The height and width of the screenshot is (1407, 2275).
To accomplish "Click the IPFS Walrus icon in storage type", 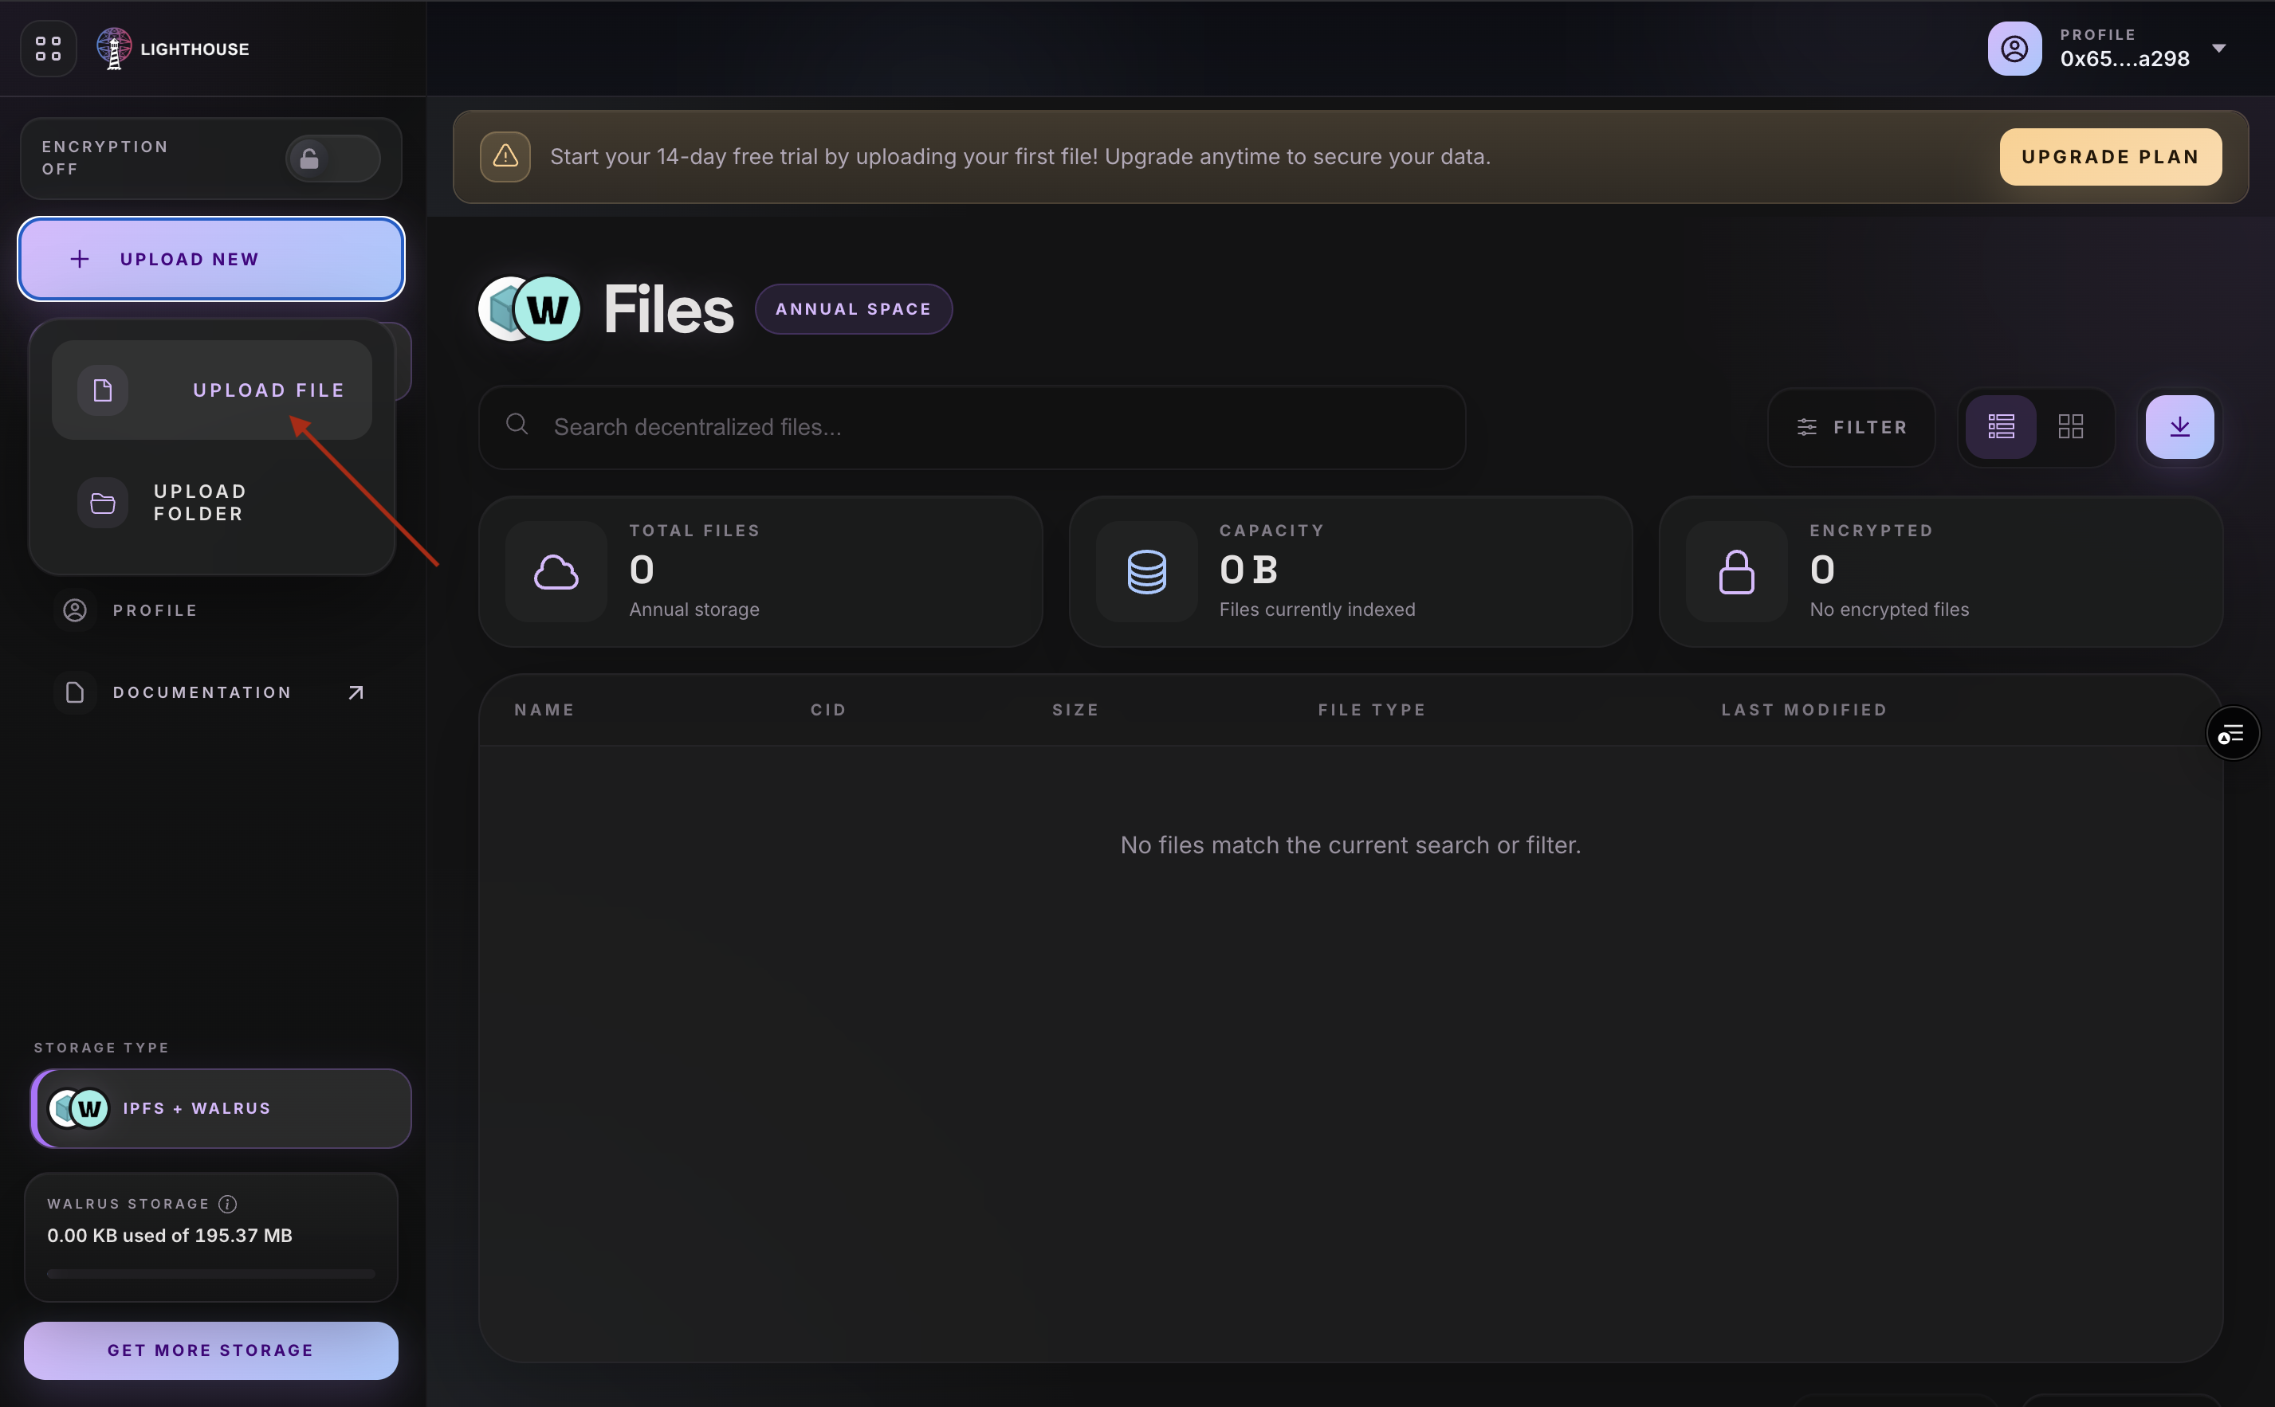I will point(79,1108).
